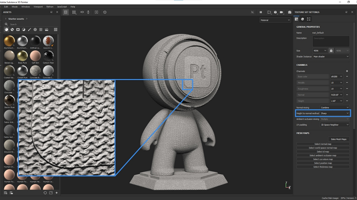Expand the Shader Instance dropdown

pyautogui.click(x=330, y=57)
